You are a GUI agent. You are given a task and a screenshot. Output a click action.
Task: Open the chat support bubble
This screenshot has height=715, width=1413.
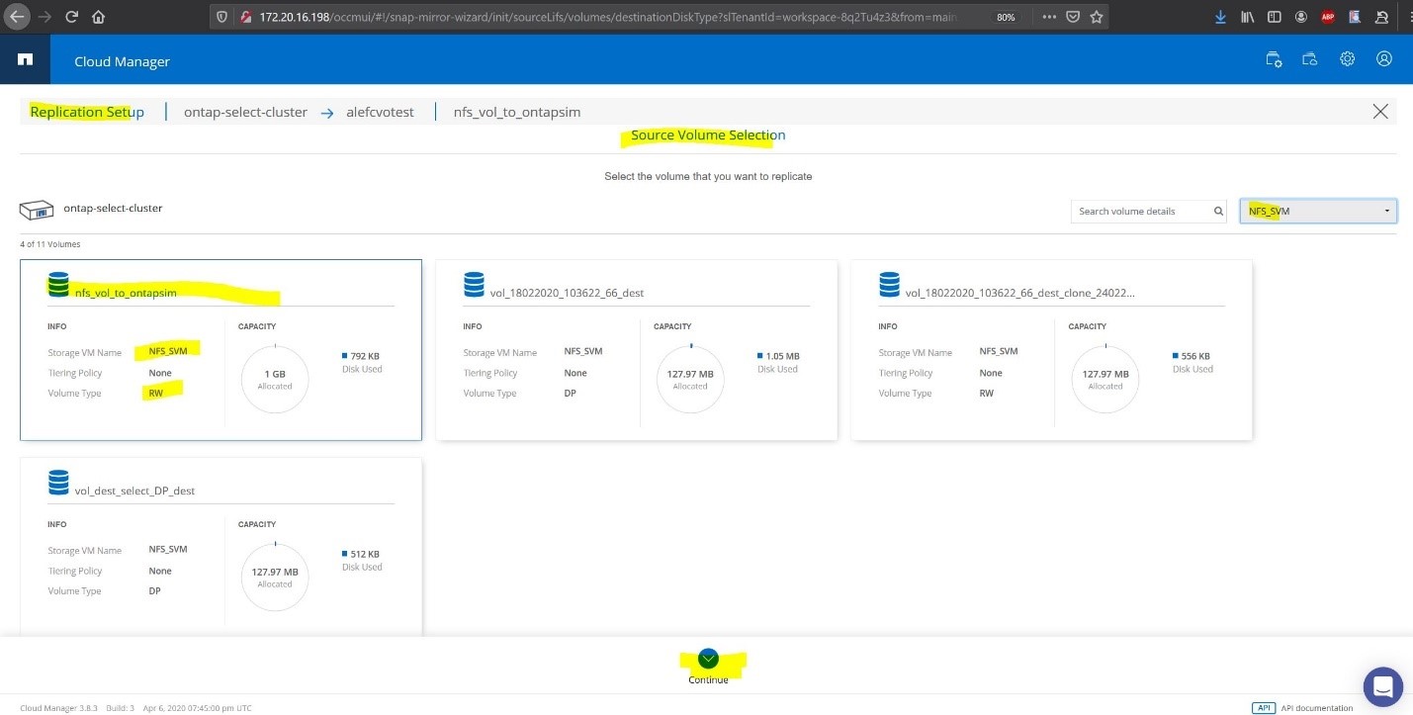tap(1382, 686)
